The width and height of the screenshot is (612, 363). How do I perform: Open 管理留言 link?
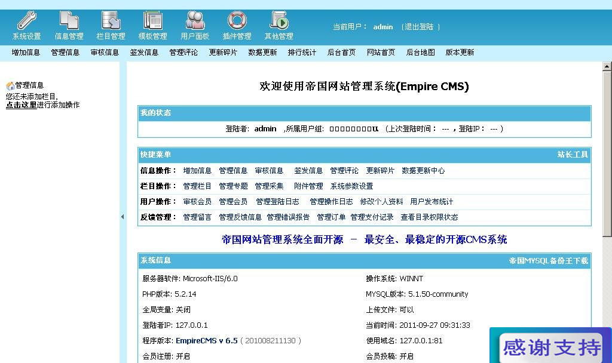197,217
